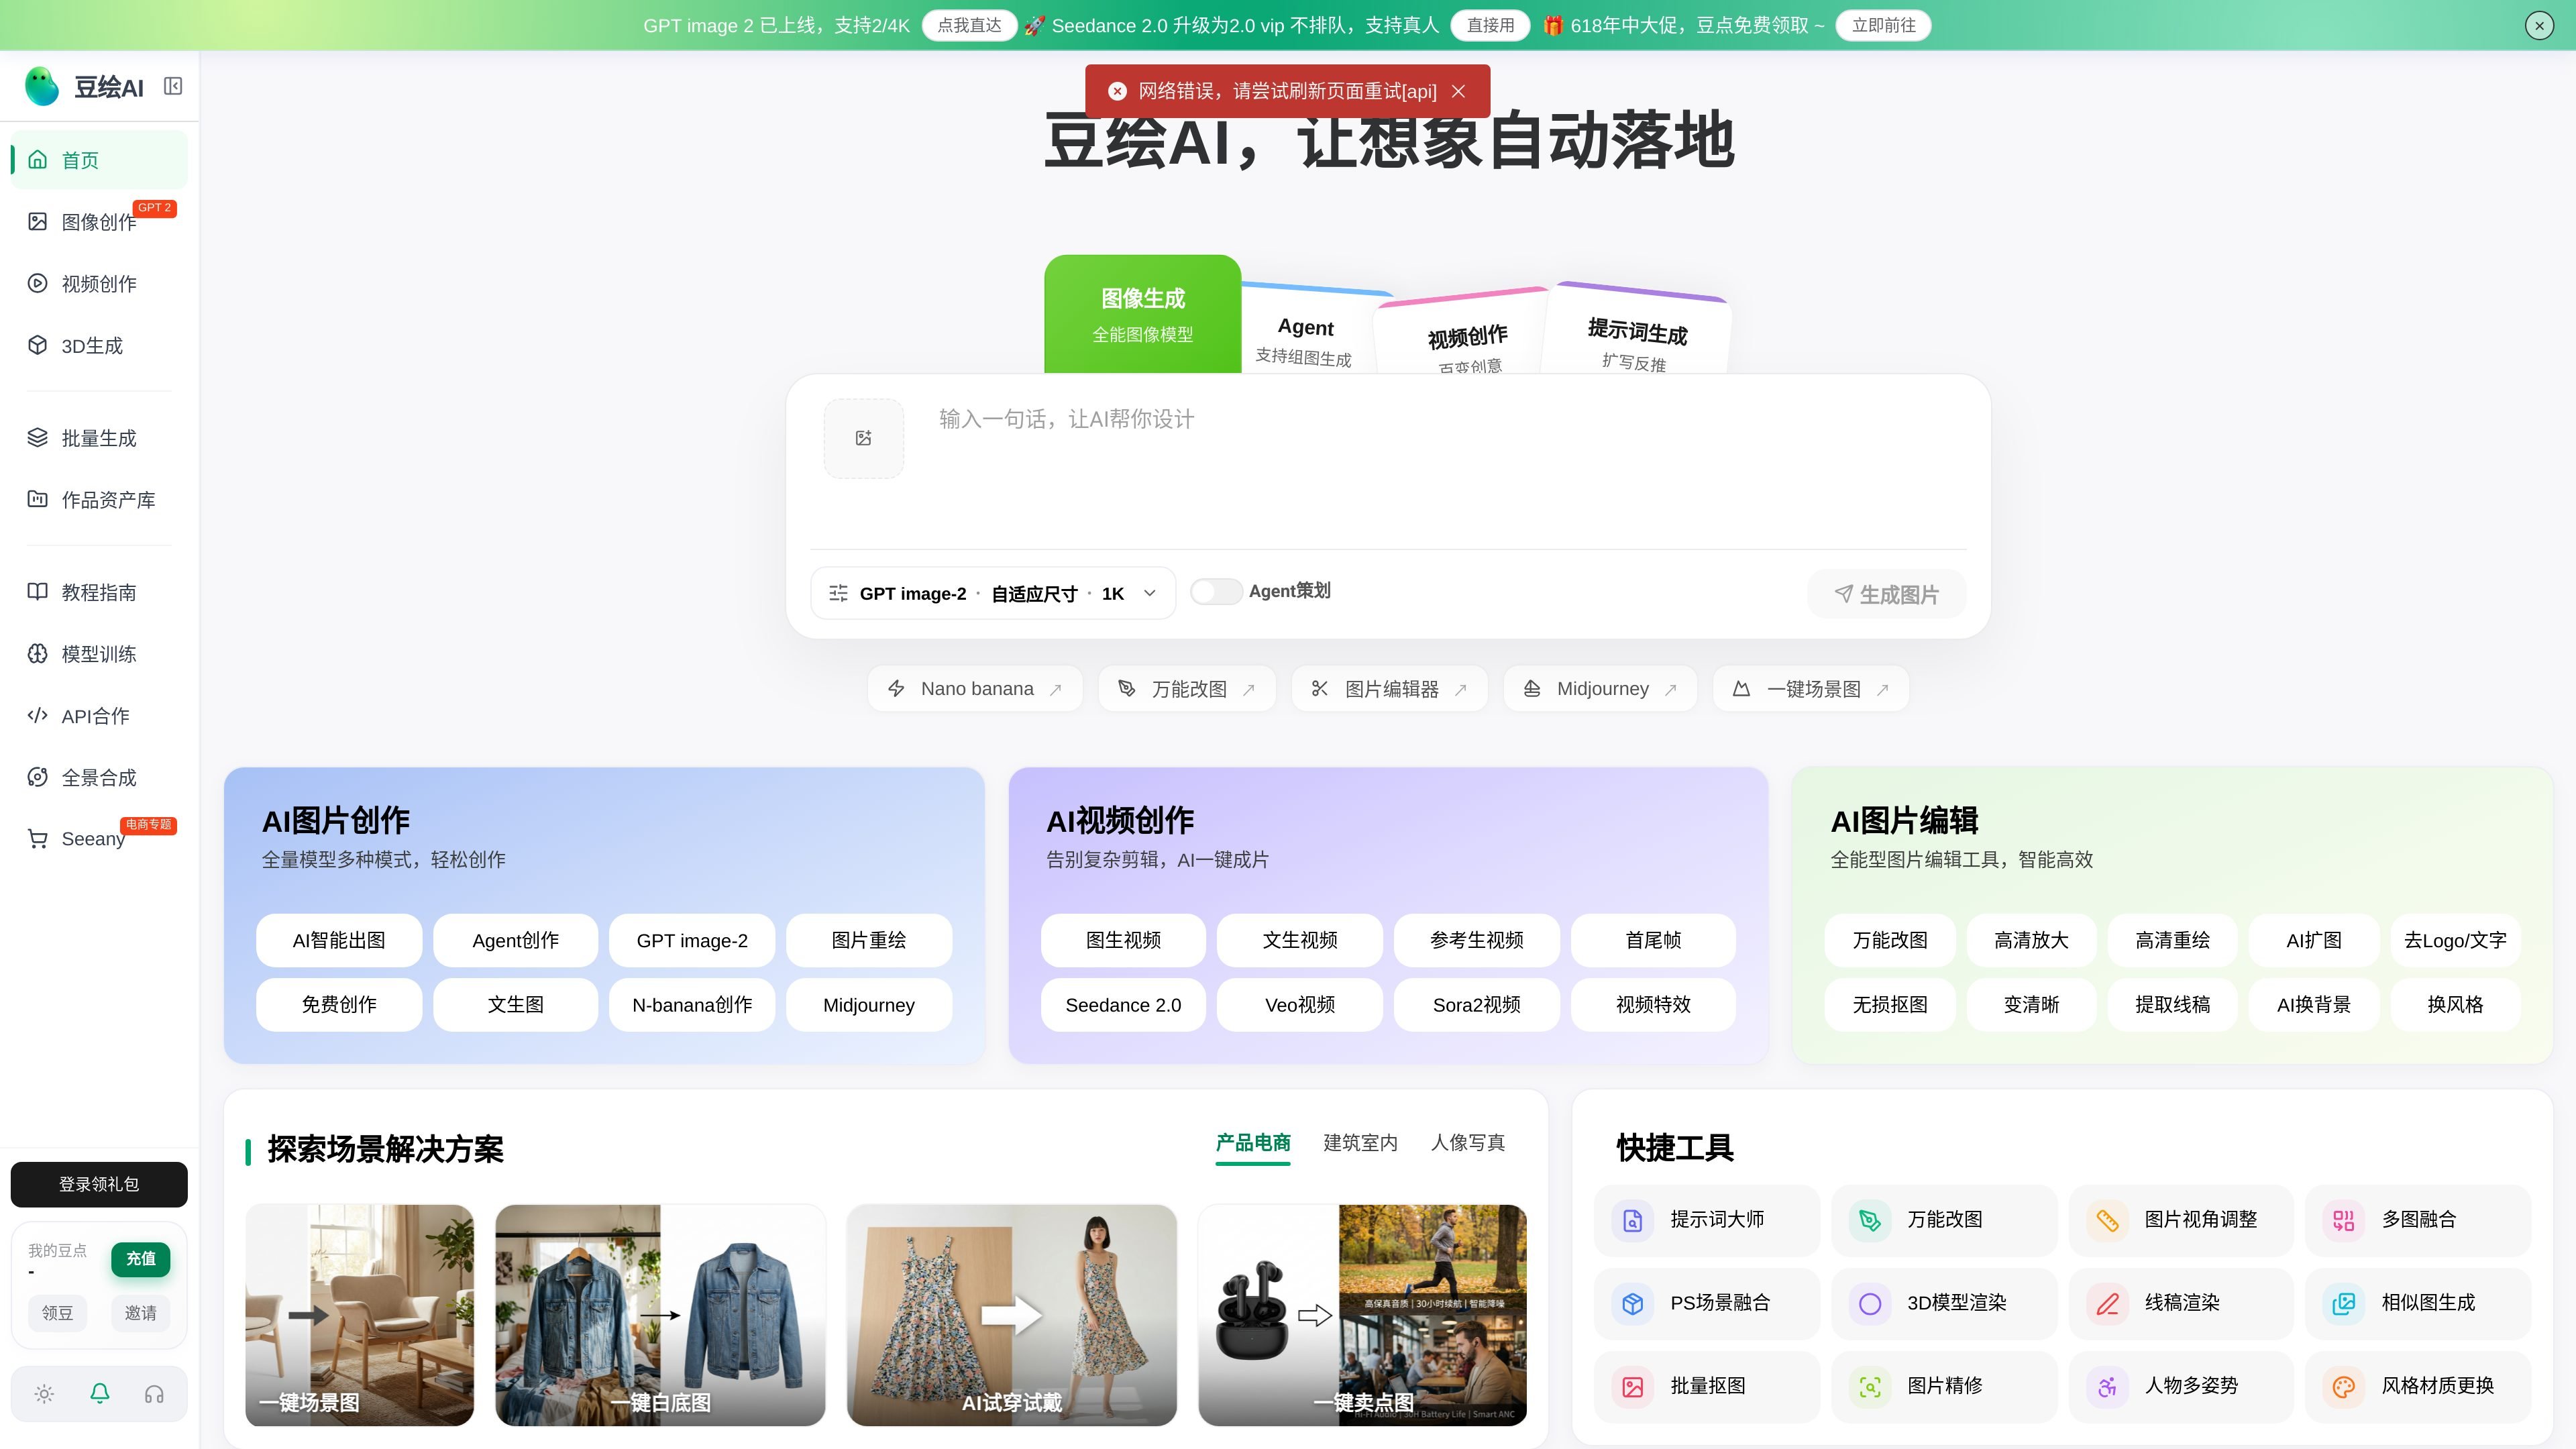Select the 产品电商 scene tab
The height and width of the screenshot is (1449, 2576).
point(1253,1143)
